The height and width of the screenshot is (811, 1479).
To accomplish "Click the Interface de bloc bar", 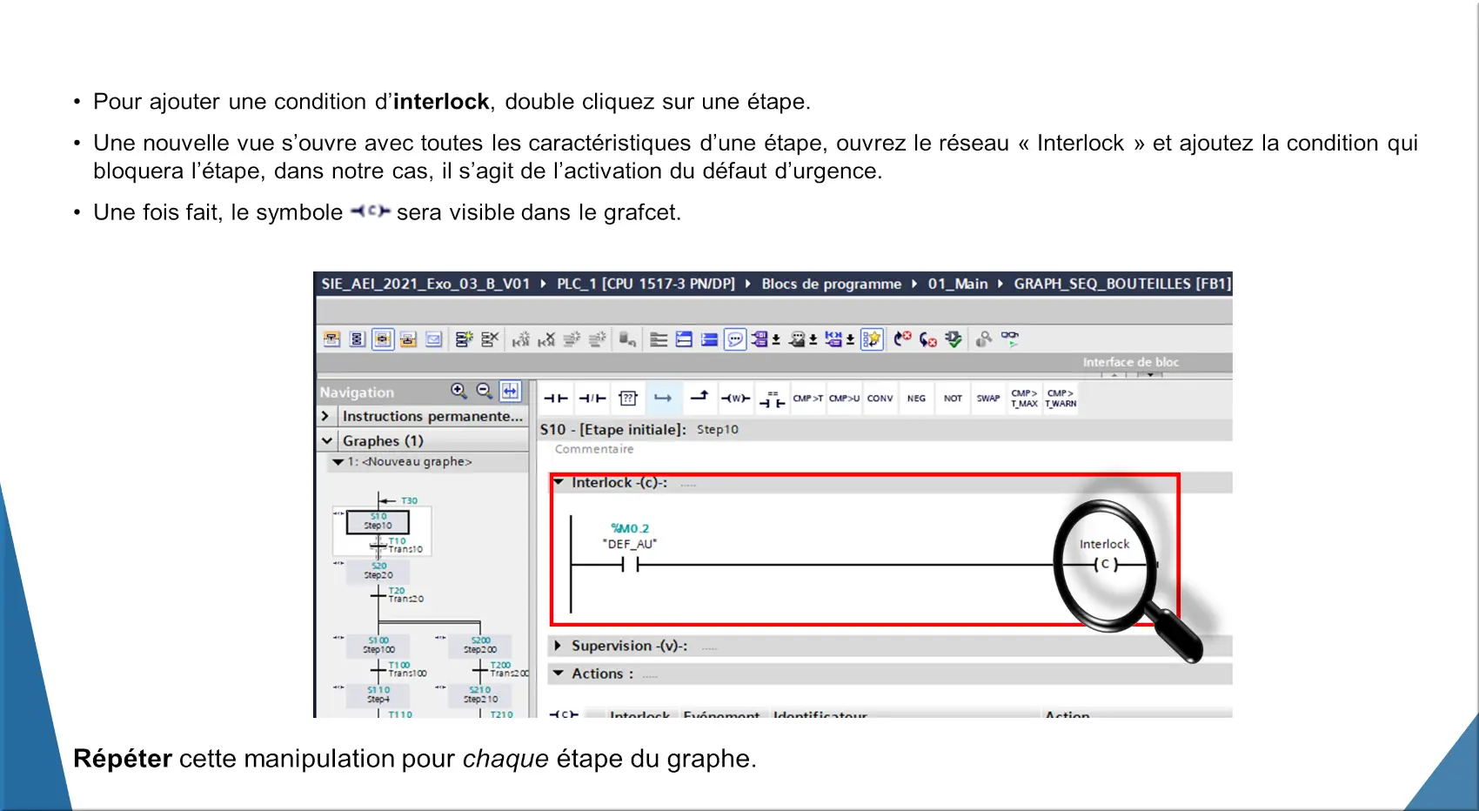I will [774, 362].
